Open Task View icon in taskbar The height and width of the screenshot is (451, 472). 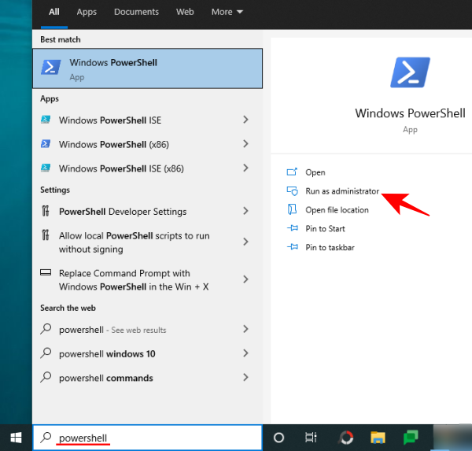click(x=312, y=438)
